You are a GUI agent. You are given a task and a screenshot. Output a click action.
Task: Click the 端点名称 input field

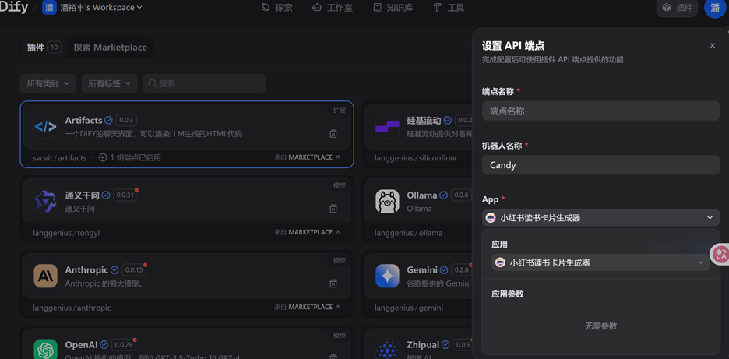point(600,111)
